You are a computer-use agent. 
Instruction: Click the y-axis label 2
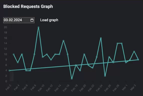point(6,76)
